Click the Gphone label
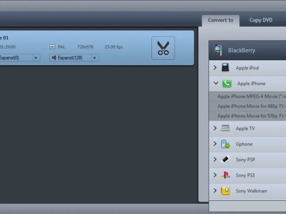Image resolution: width=286 pixels, height=214 pixels. [x=244, y=144]
